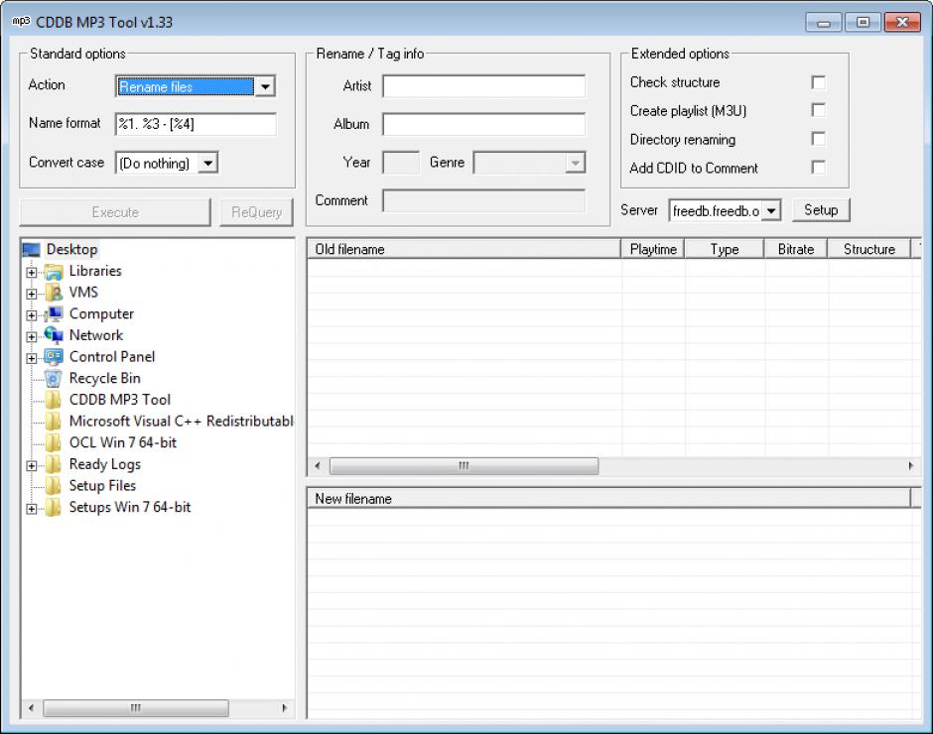Click the Album input field
The height and width of the screenshot is (734, 933).
pos(483,124)
